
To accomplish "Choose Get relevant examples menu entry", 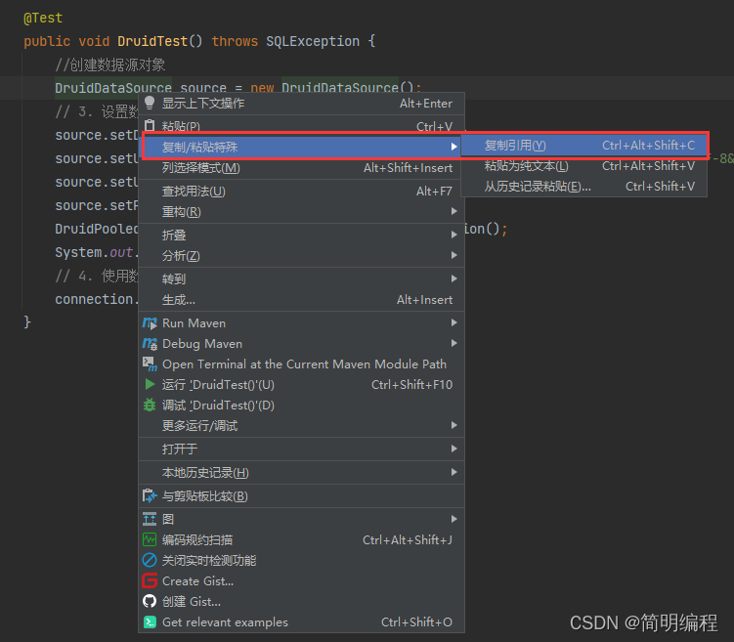I will [301, 622].
